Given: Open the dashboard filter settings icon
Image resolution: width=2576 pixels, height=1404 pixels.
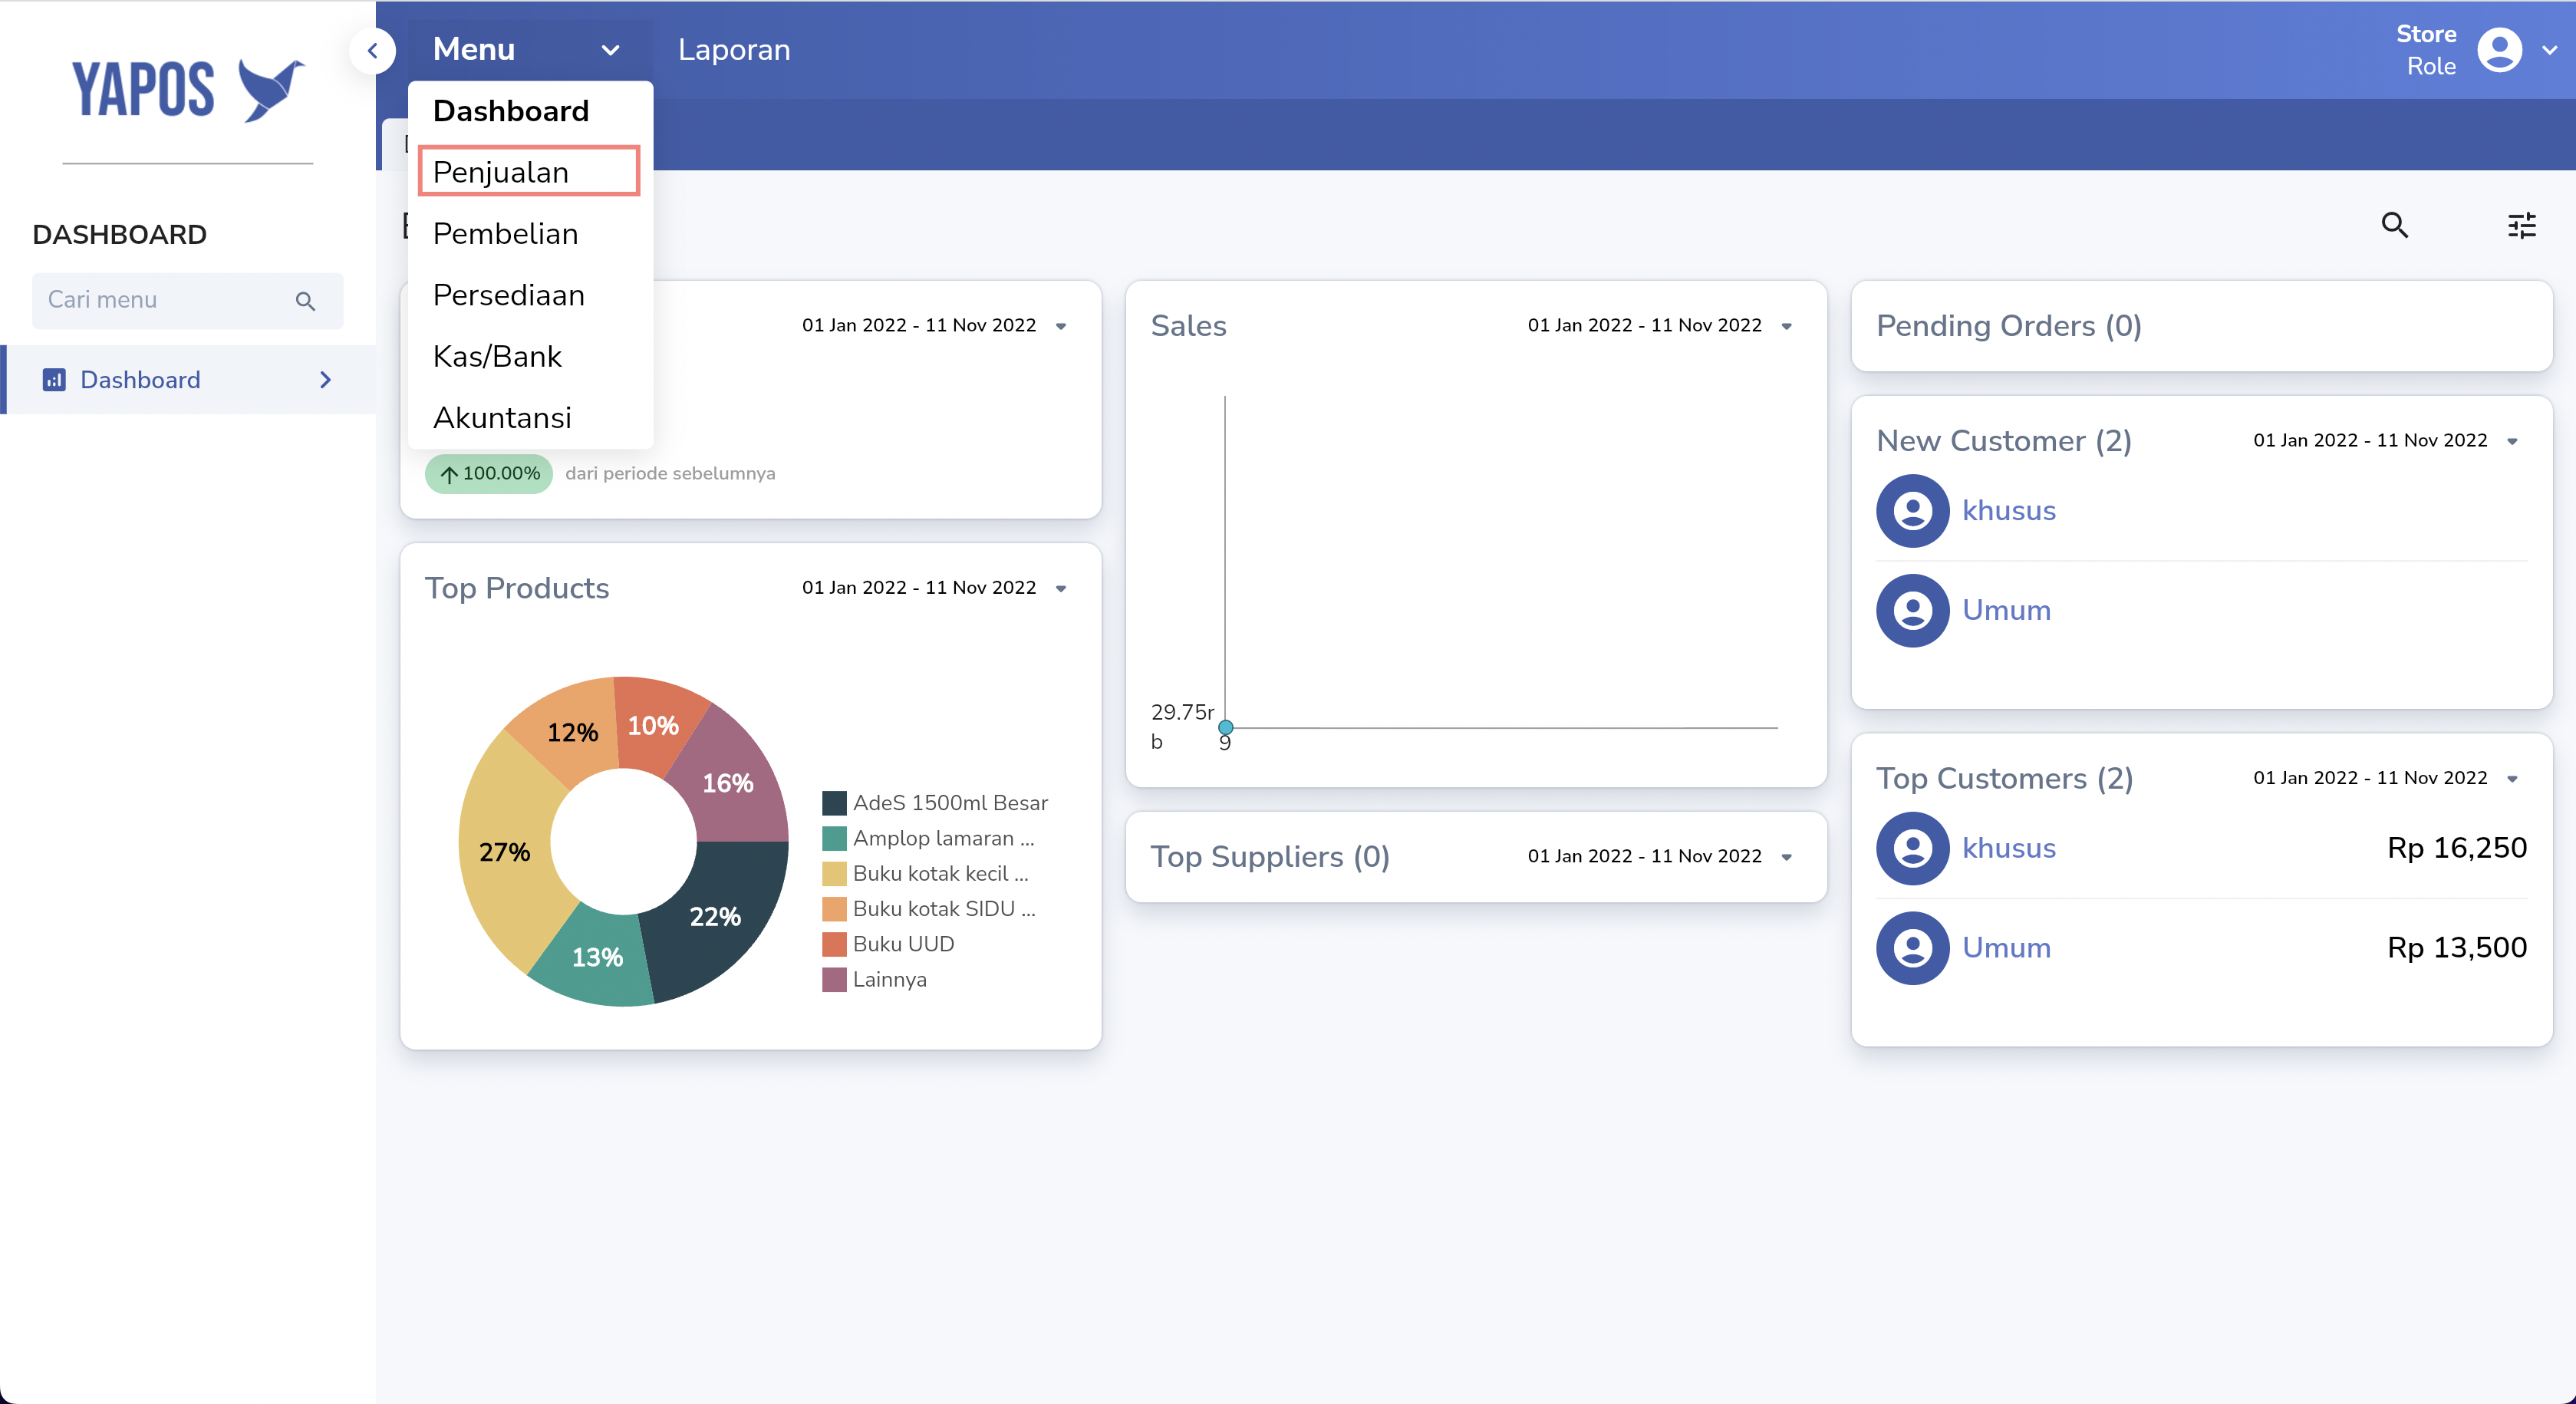Looking at the screenshot, I should 2522,225.
